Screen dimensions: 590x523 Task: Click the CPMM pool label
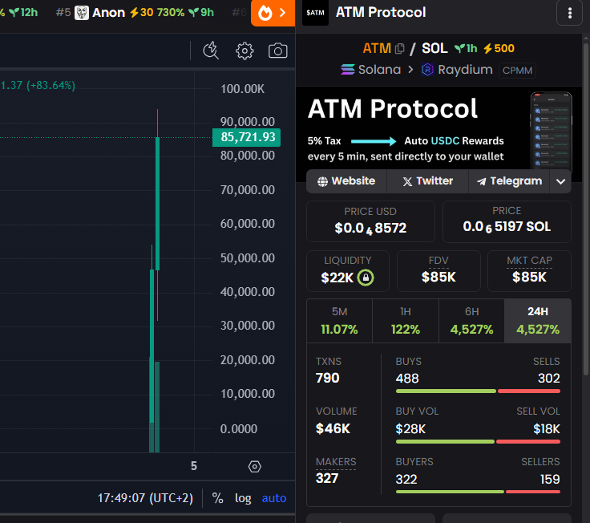517,71
